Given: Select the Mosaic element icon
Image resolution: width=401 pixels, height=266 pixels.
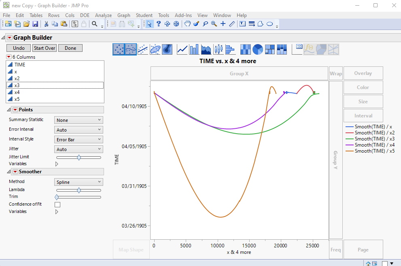Looking at the screenshot, I should [x=282, y=49].
